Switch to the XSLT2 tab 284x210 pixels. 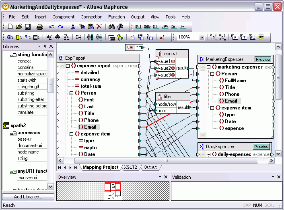pos(130,167)
